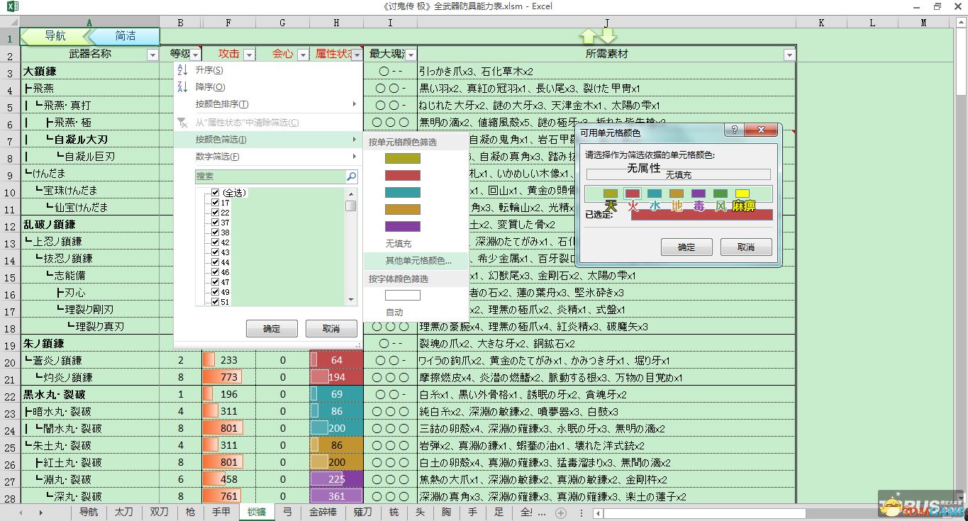Image resolution: width=968 pixels, height=521 pixels.
Task: Switch to the 大刀 sheet tab
Action: tap(124, 512)
